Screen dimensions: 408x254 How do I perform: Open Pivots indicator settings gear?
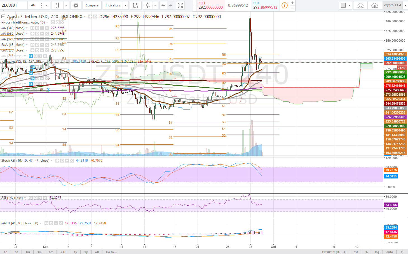pos(58,22)
